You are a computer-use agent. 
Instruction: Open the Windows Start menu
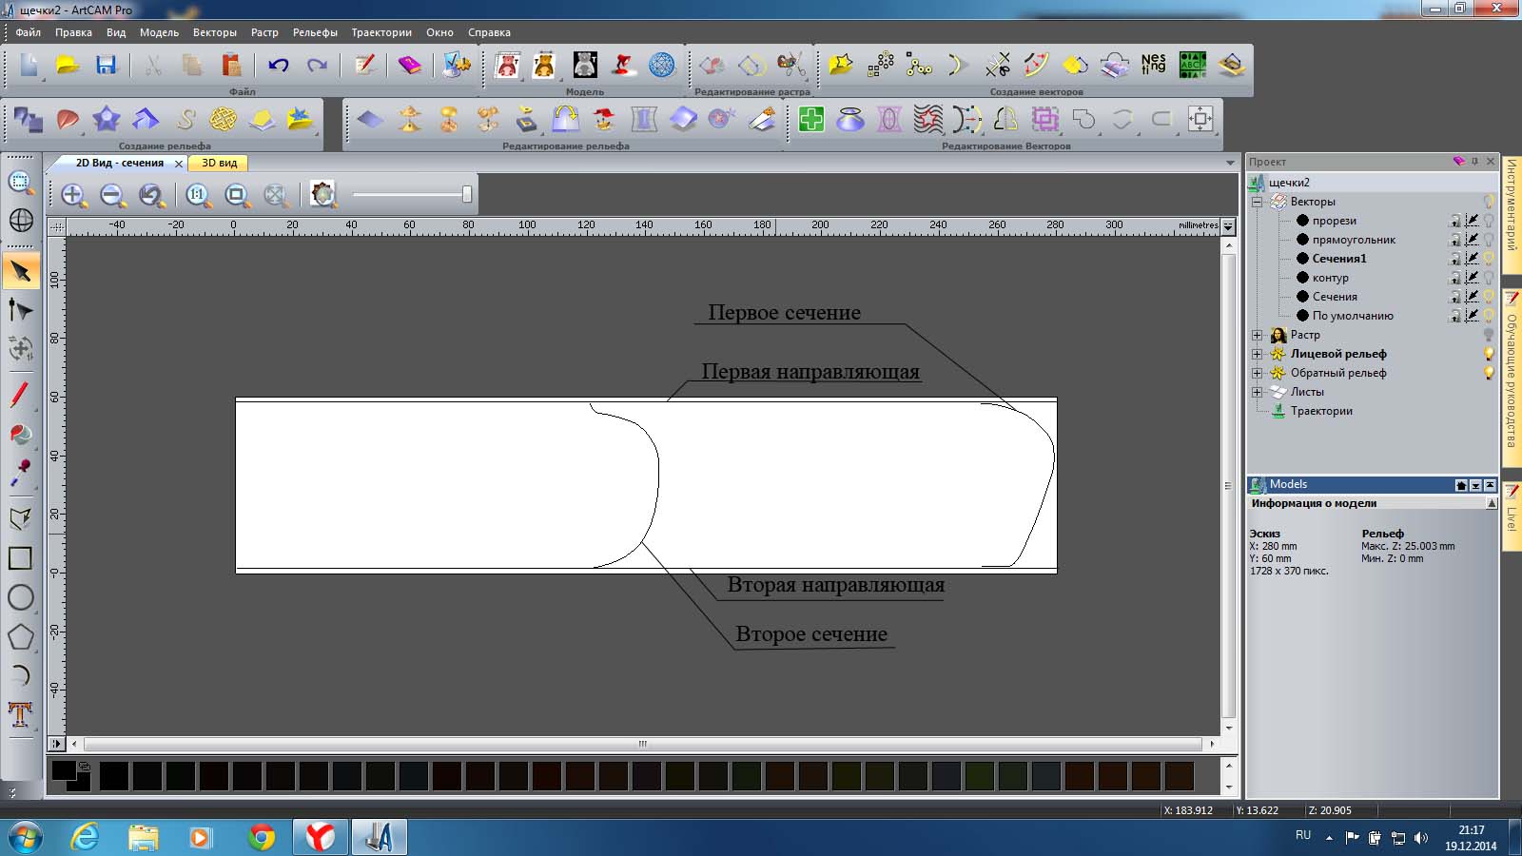[x=26, y=837]
